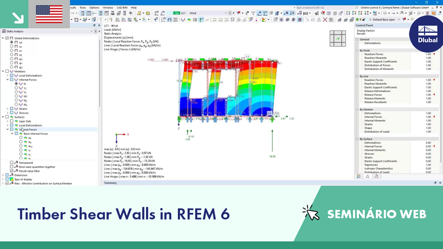Viewport: 443px width, 249px height.
Task: Click the Control Panel first bottom tab icon
Action: click(359, 176)
